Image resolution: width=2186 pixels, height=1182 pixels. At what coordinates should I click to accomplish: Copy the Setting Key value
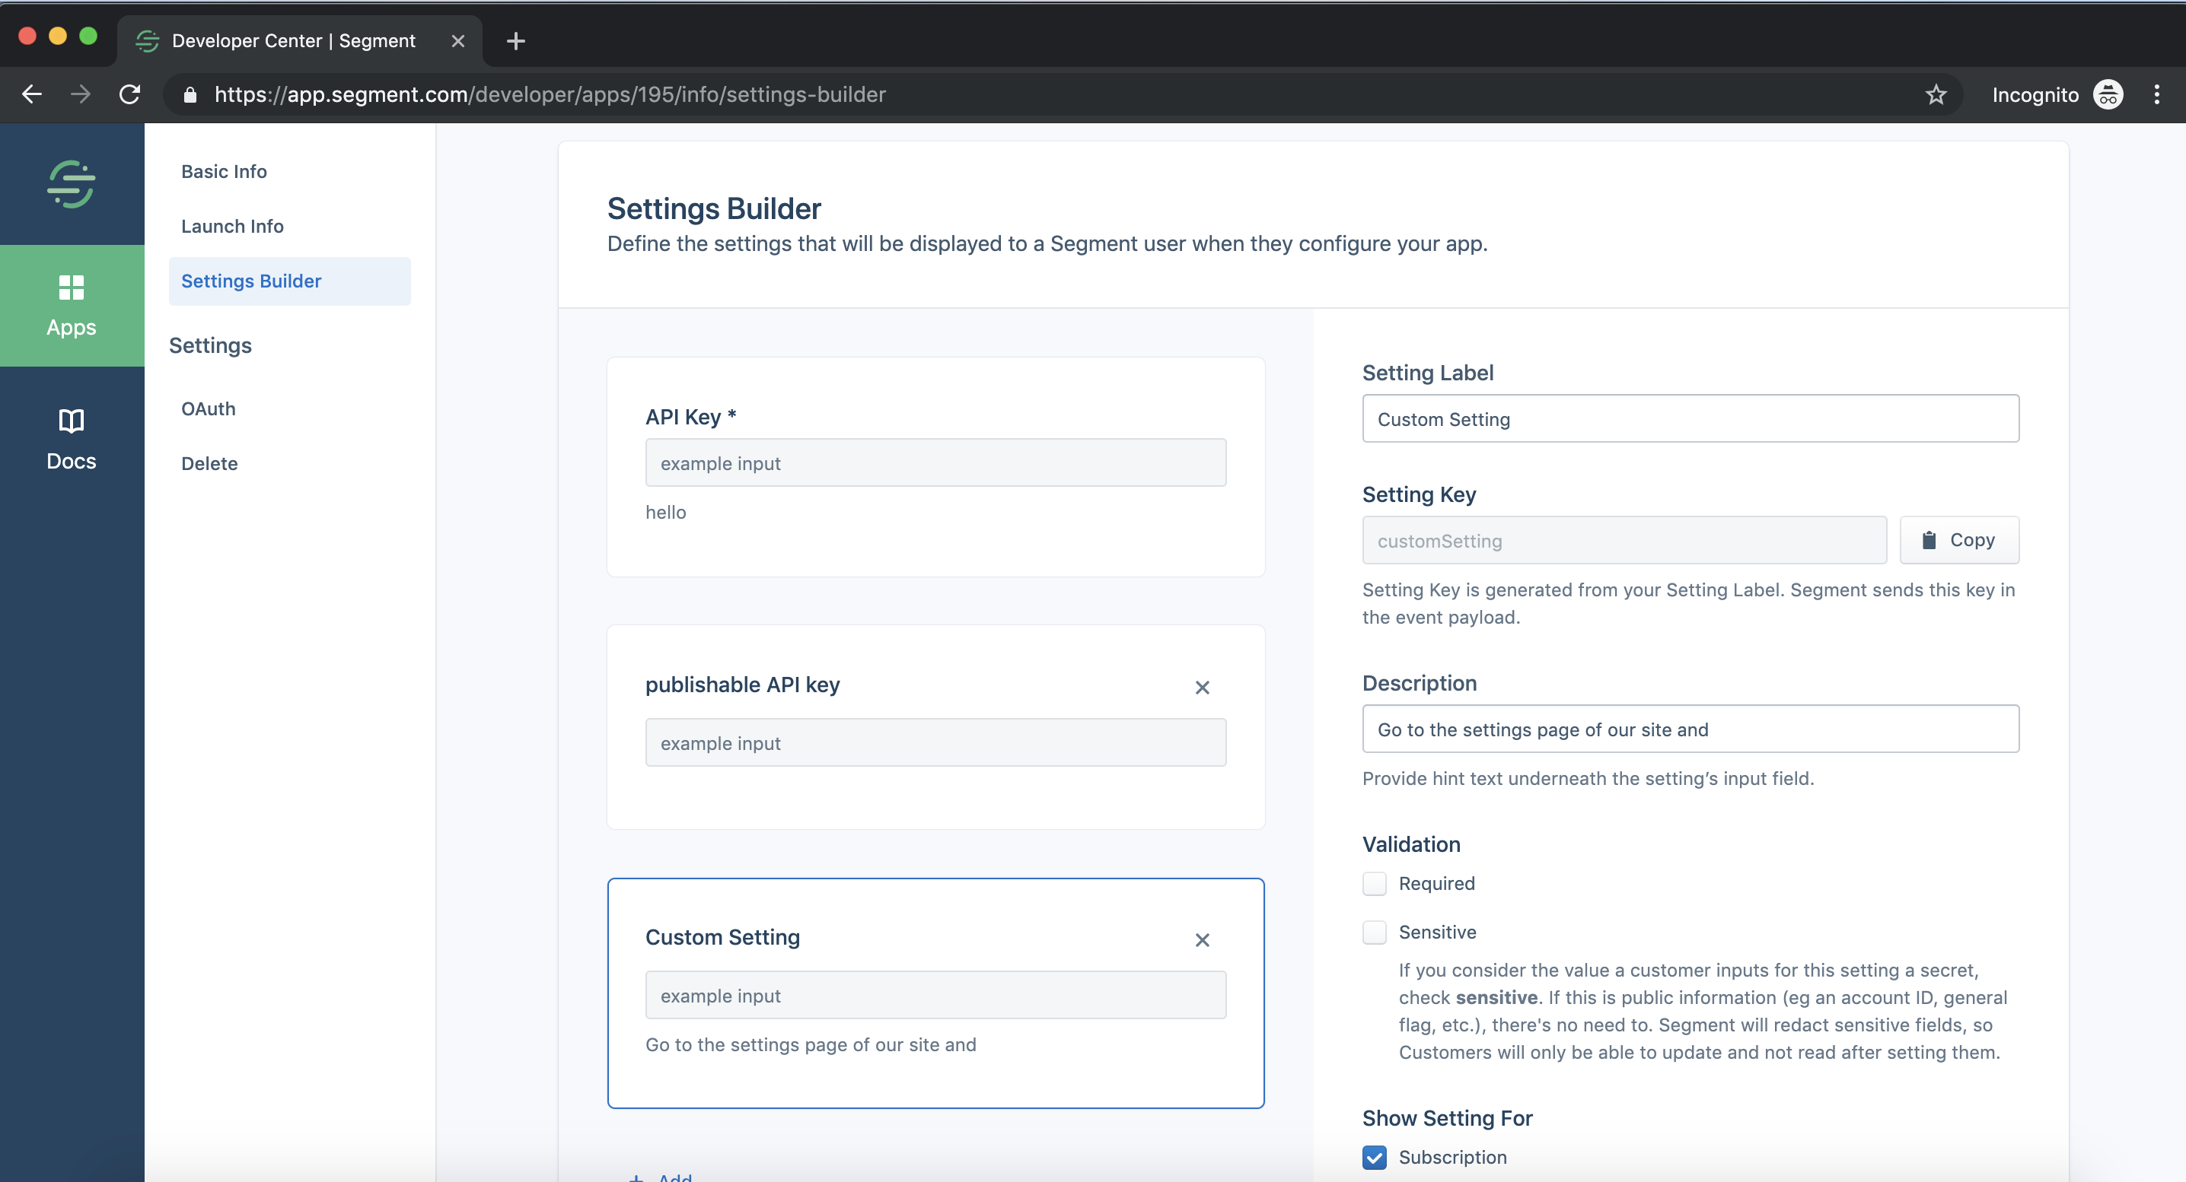pyautogui.click(x=1958, y=540)
